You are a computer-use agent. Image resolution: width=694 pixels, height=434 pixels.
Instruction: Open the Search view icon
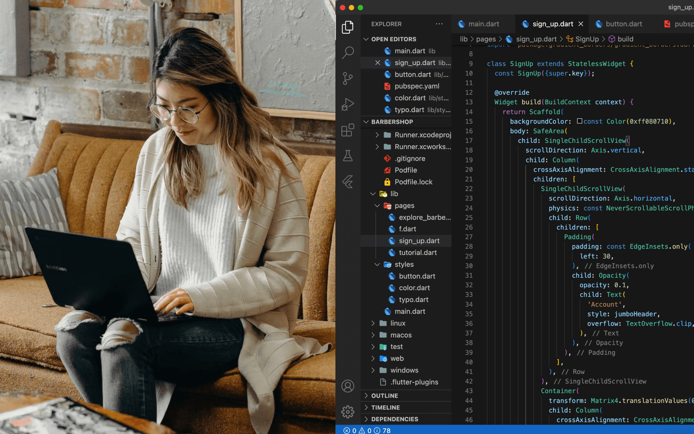348,52
